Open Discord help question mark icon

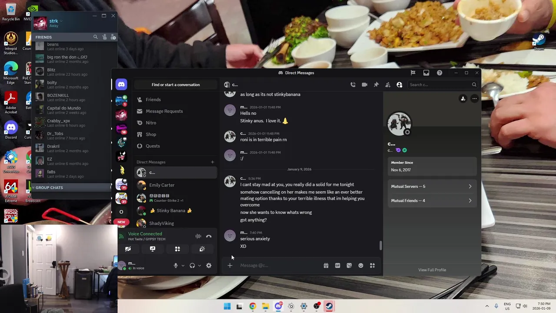(x=440, y=73)
